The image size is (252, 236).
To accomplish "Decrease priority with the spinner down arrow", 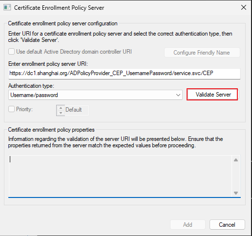I will 61,113.
